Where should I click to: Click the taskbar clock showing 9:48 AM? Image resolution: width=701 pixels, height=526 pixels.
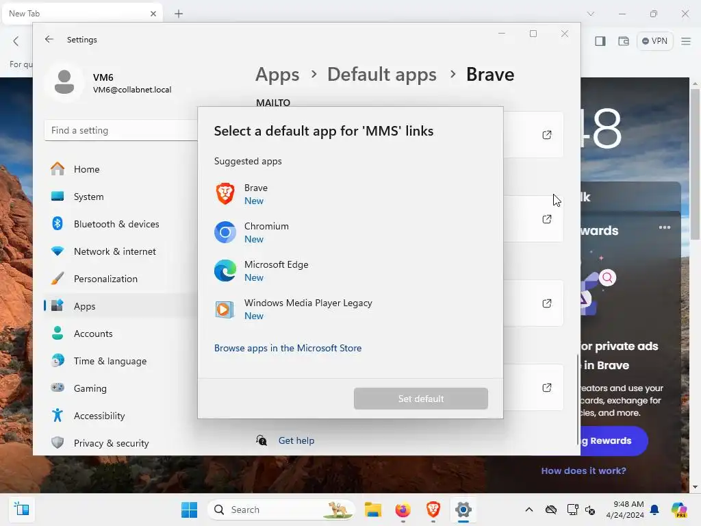tap(625, 510)
